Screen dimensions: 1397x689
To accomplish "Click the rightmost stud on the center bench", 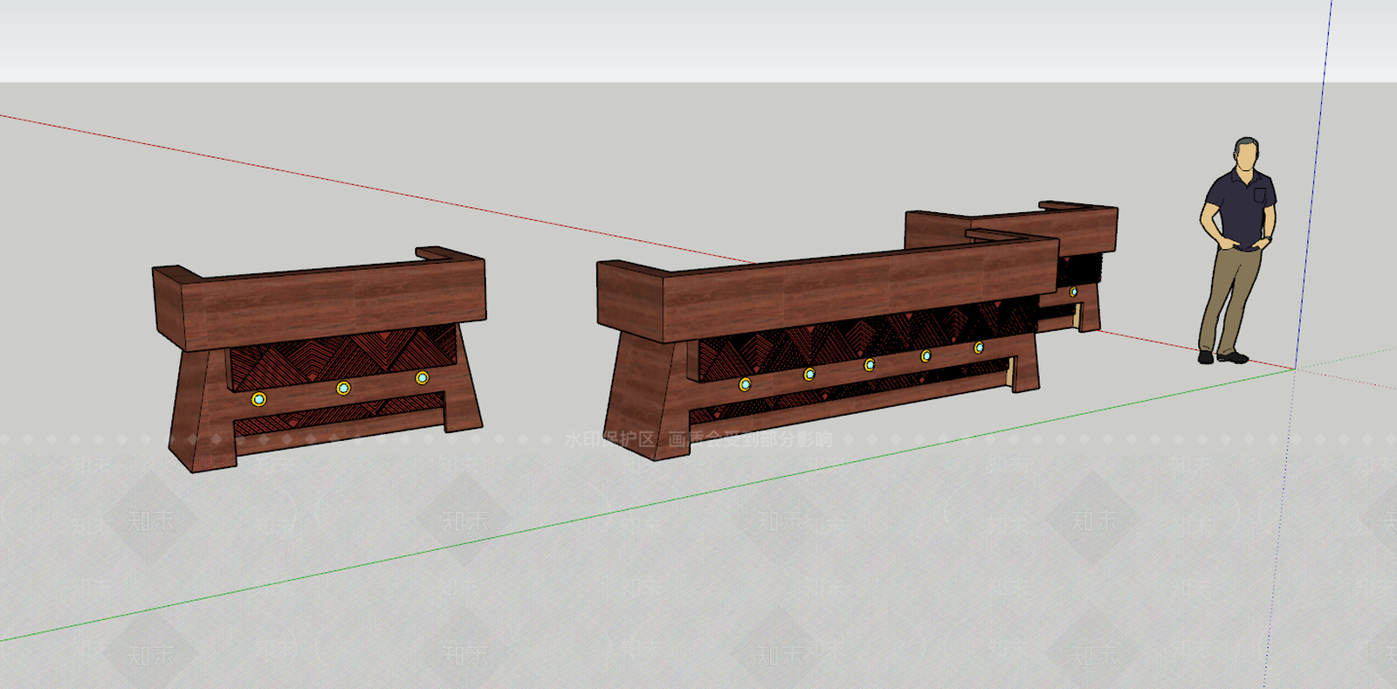I will [x=979, y=348].
